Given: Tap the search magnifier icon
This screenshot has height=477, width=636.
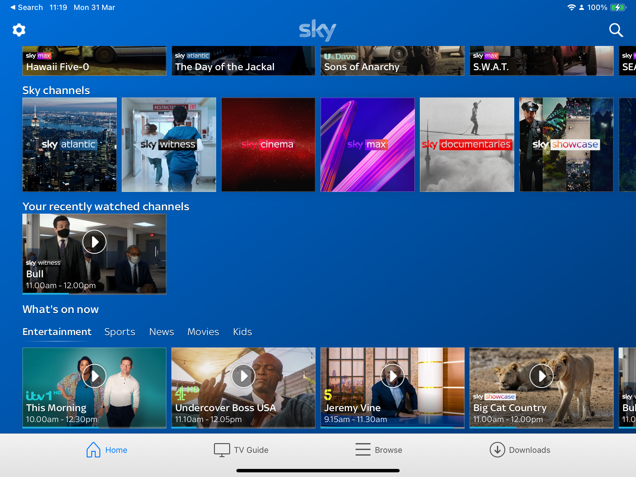Looking at the screenshot, I should click(x=616, y=30).
